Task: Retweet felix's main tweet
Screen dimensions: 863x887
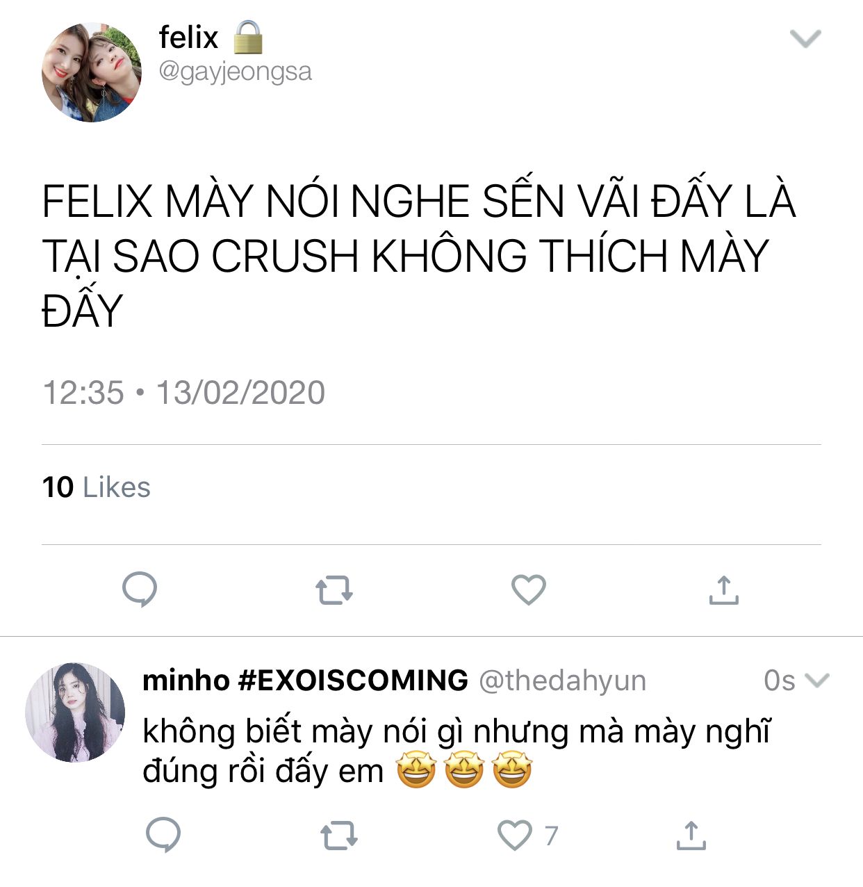Action: (x=334, y=591)
